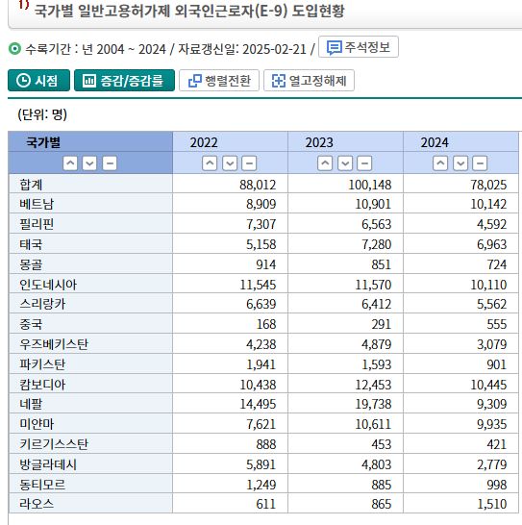Click total value 78,025 for 2024
Screen dimensions: 522x525
coord(488,185)
